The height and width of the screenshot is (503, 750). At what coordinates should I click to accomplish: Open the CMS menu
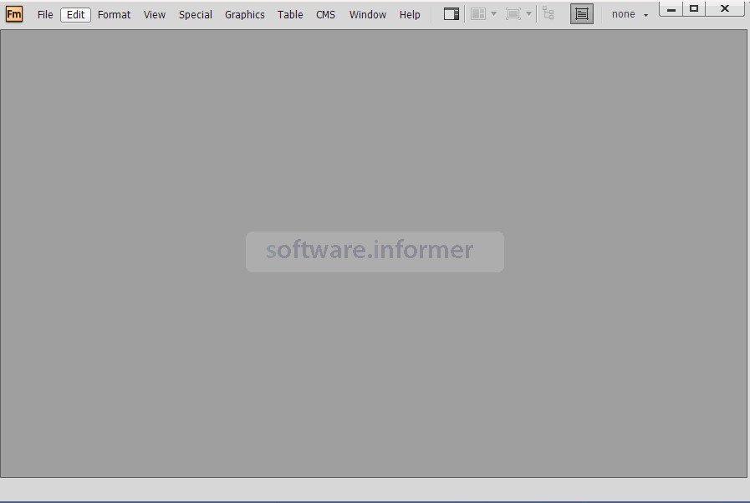pos(325,14)
